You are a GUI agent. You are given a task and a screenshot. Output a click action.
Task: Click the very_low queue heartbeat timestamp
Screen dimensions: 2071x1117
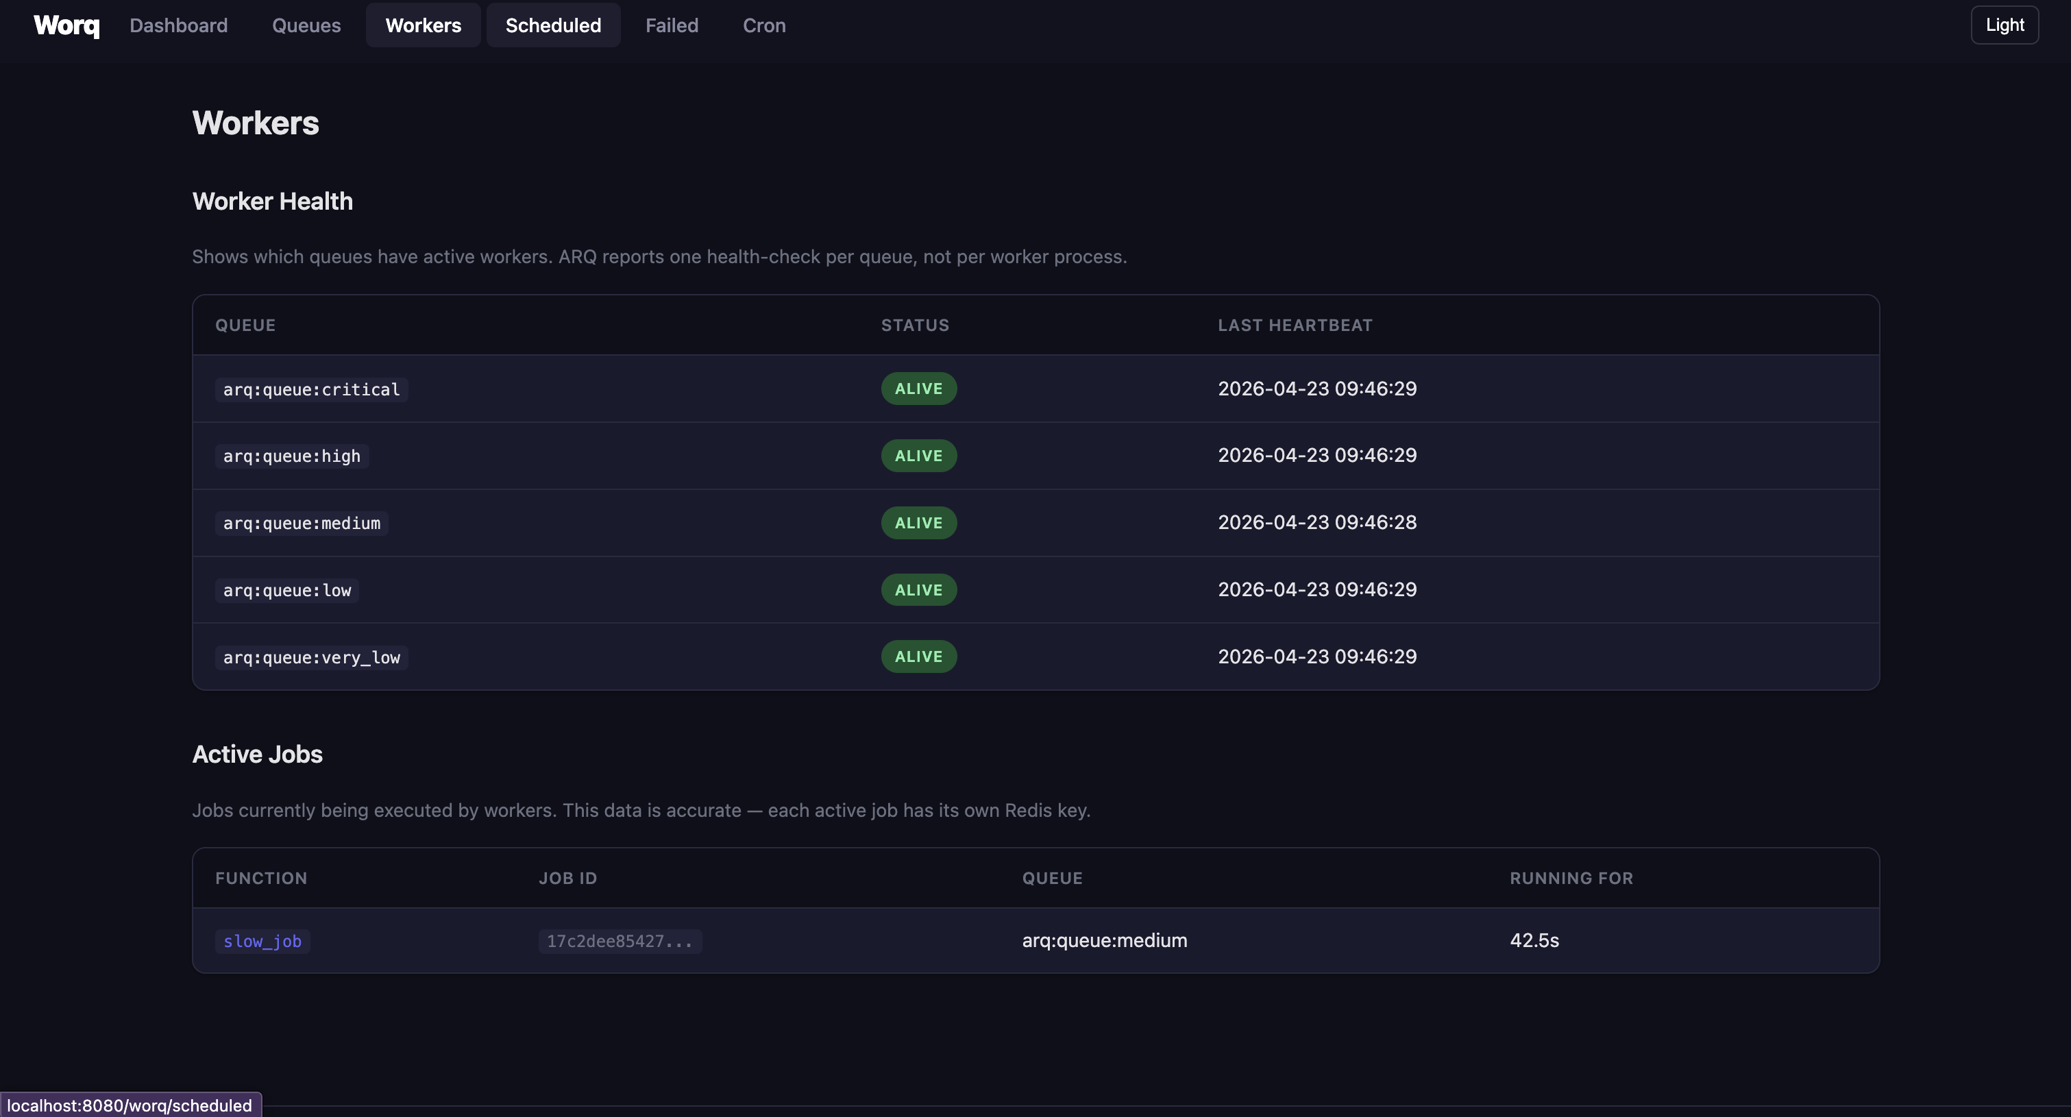(x=1317, y=657)
